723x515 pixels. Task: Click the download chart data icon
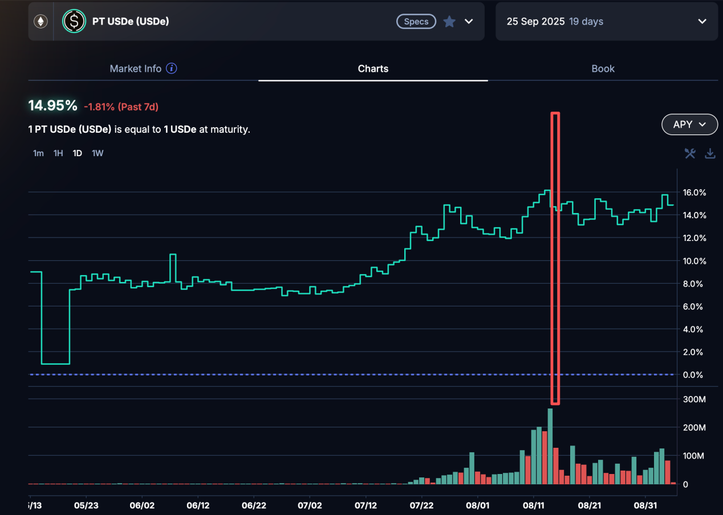pos(710,153)
